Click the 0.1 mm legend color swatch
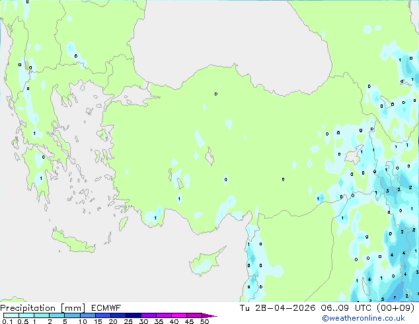The height and width of the screenshot is (324, 419). coord(11,315)
